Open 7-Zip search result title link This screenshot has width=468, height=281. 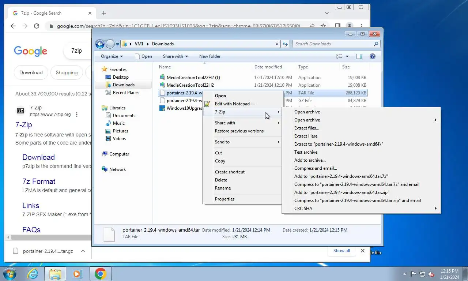click(24, 125)
